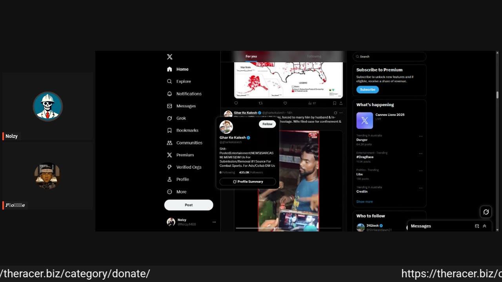
Task: Click the white Post button
Action: pos(189,205)
